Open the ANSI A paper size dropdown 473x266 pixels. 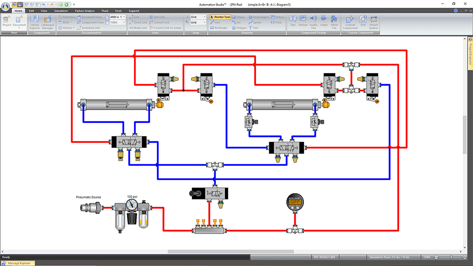tap(124, 17)
